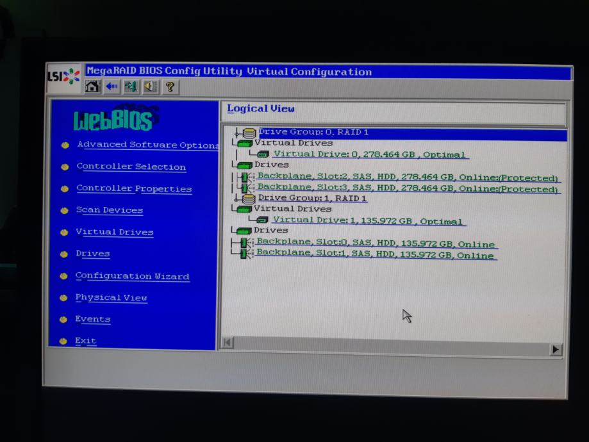Click Virtual Drives label under Drive Group 0
This screenshot has width=589, height=442.
(x=294, y=143)
